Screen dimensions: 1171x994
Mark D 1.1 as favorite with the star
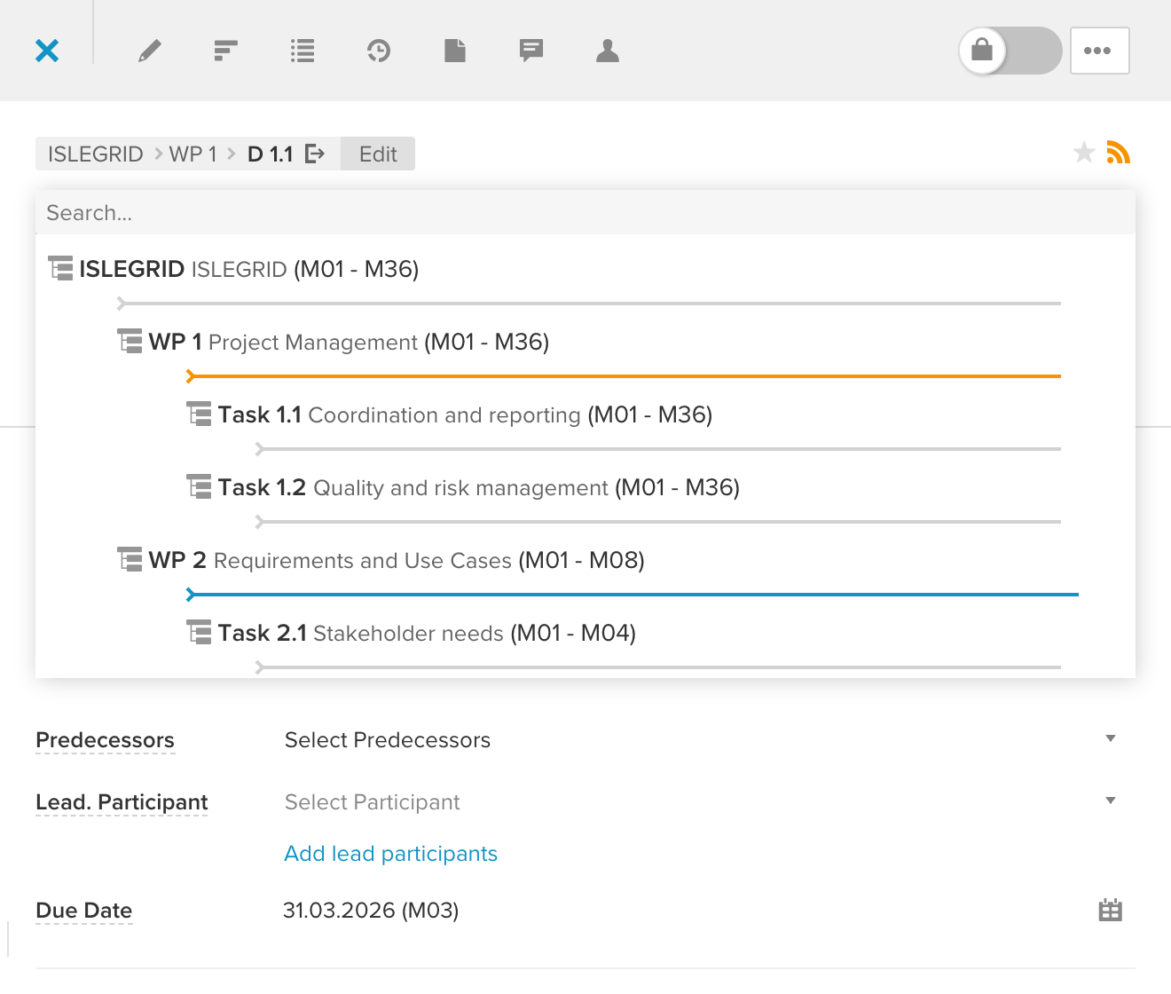(x=1084, y=153)
